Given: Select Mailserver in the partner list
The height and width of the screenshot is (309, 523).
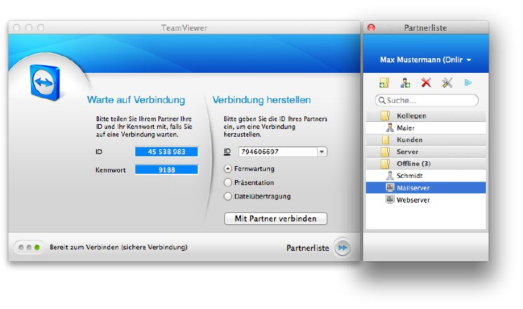Looking at the screenshot, I should pos(426,188).
